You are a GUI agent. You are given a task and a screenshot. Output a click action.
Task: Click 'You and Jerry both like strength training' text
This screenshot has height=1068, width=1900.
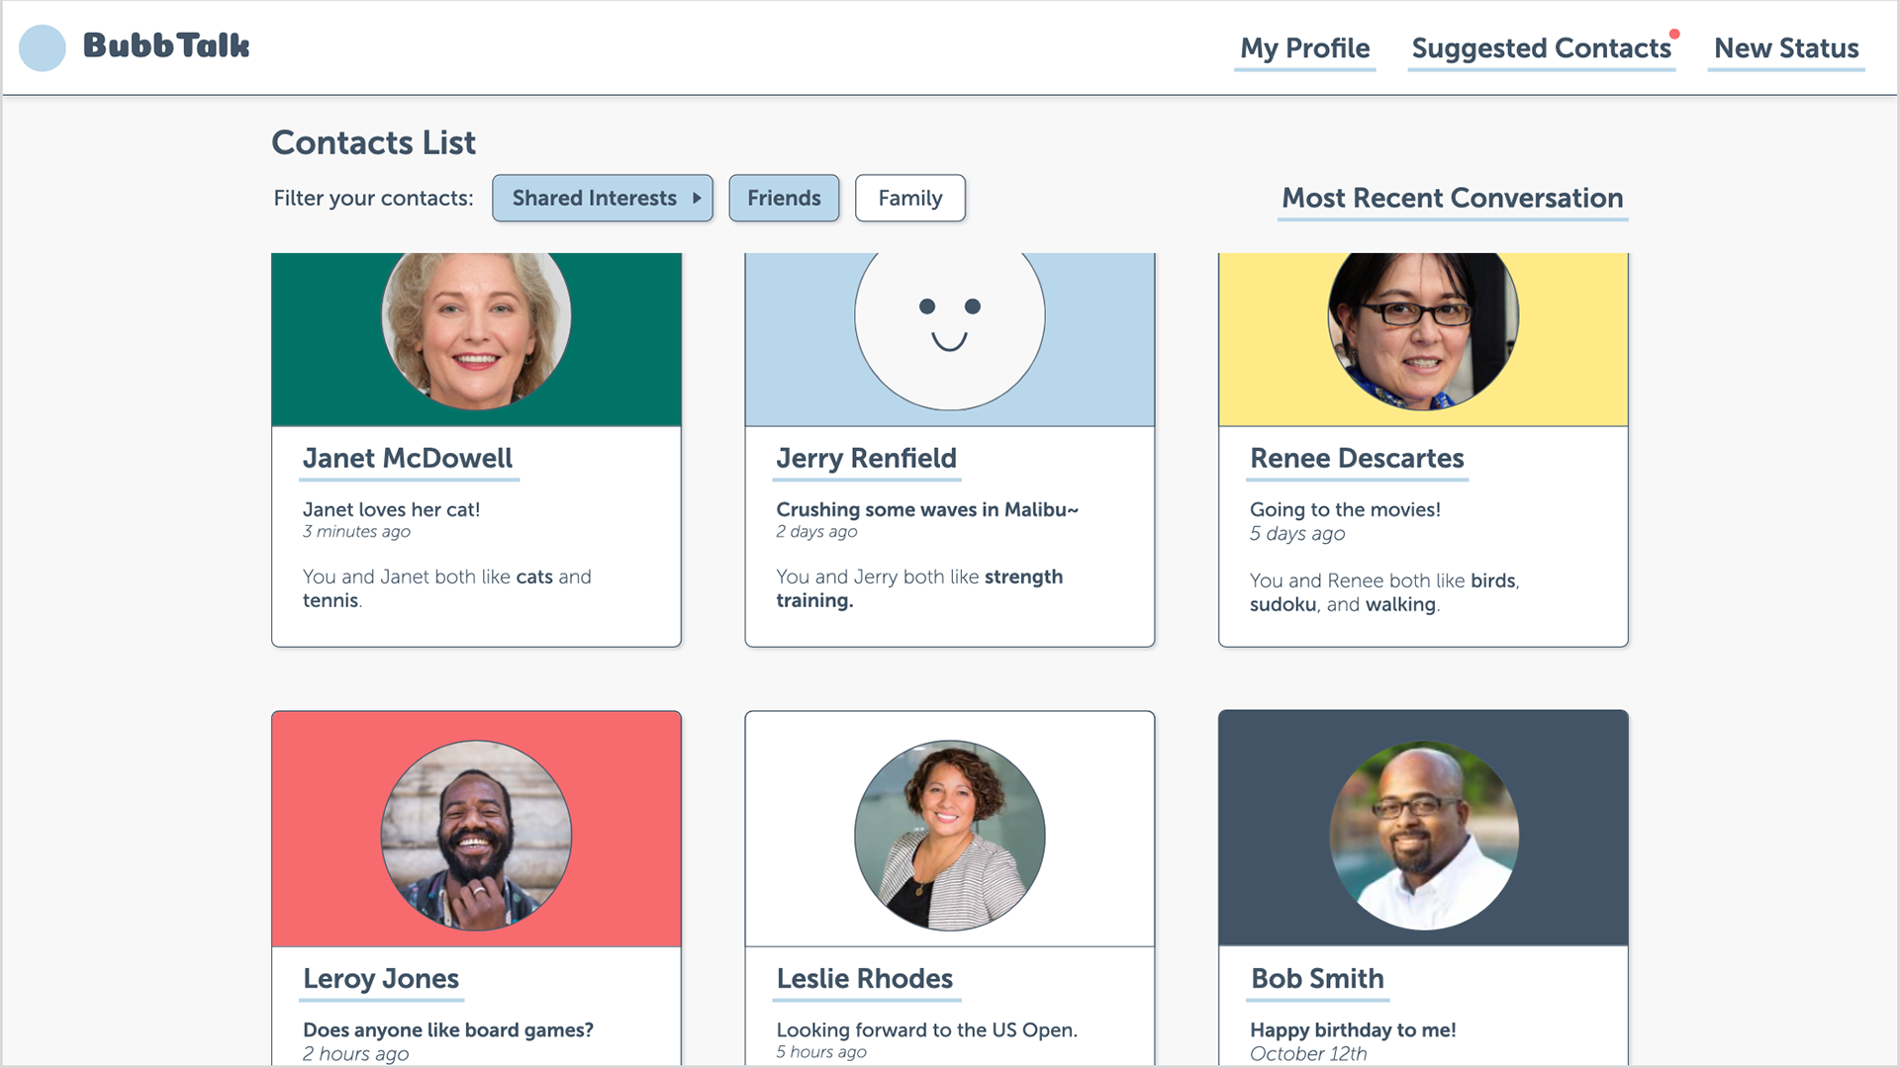[919, 588]
